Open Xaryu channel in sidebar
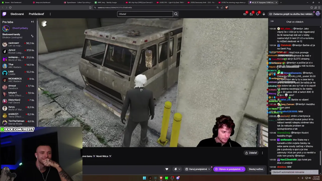322x181 pixels. 18,108
